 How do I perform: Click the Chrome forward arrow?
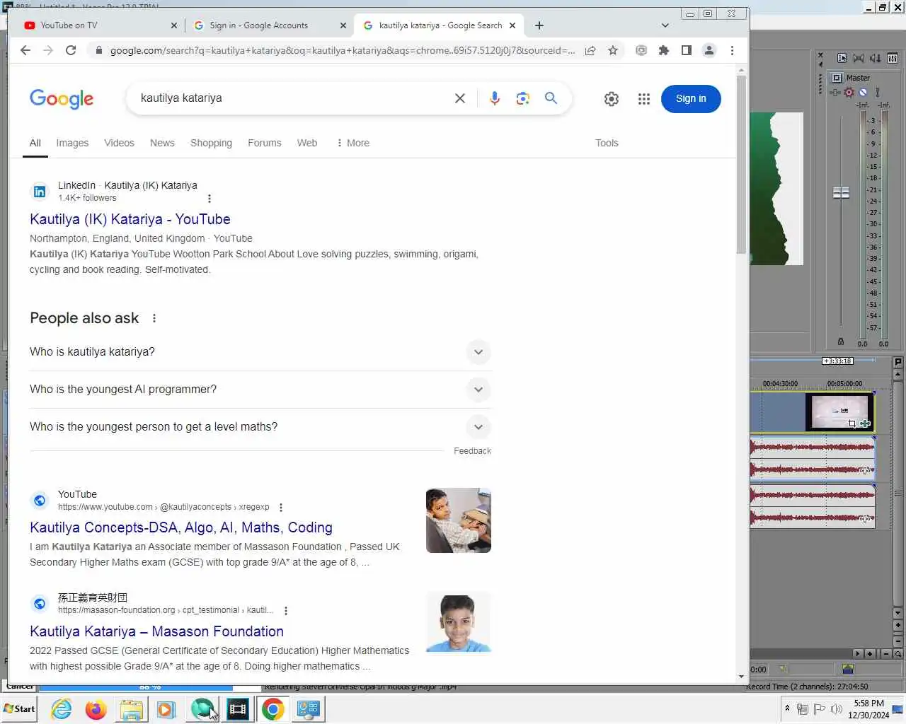coord(48,50)
